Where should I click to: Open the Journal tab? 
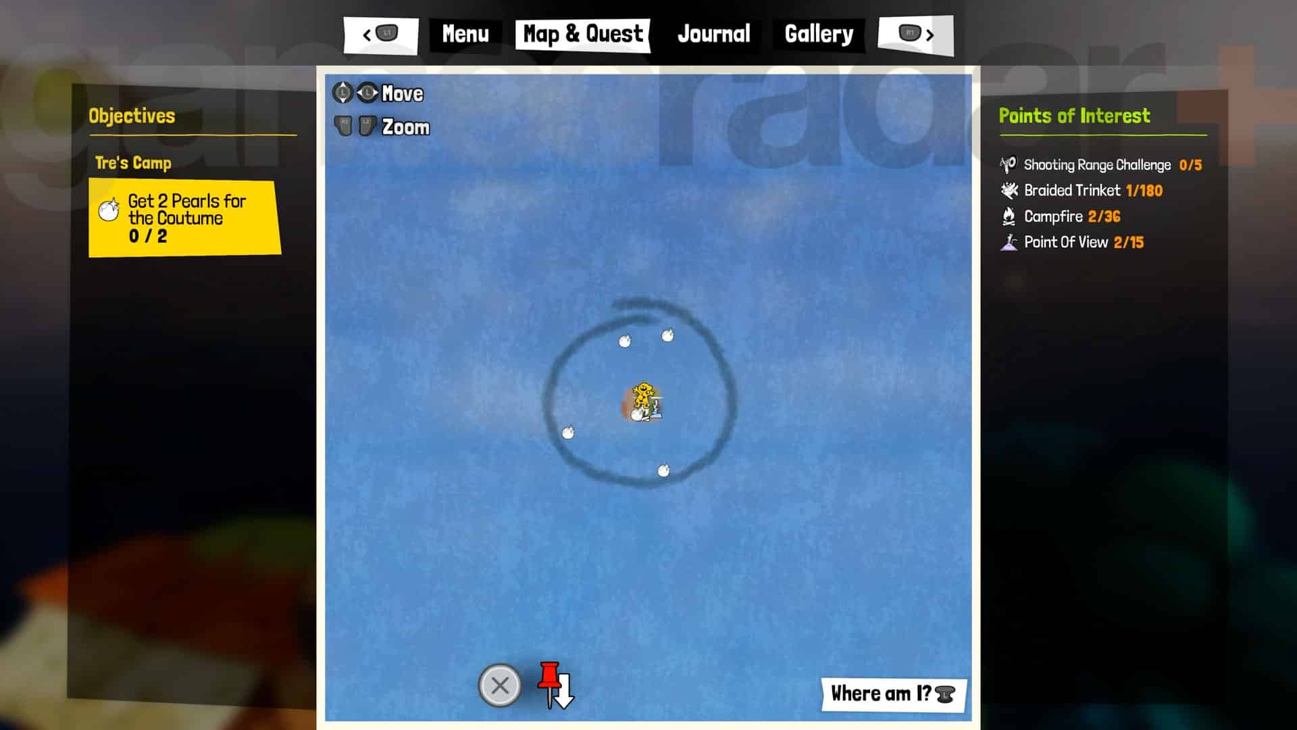tap(713, 34)
